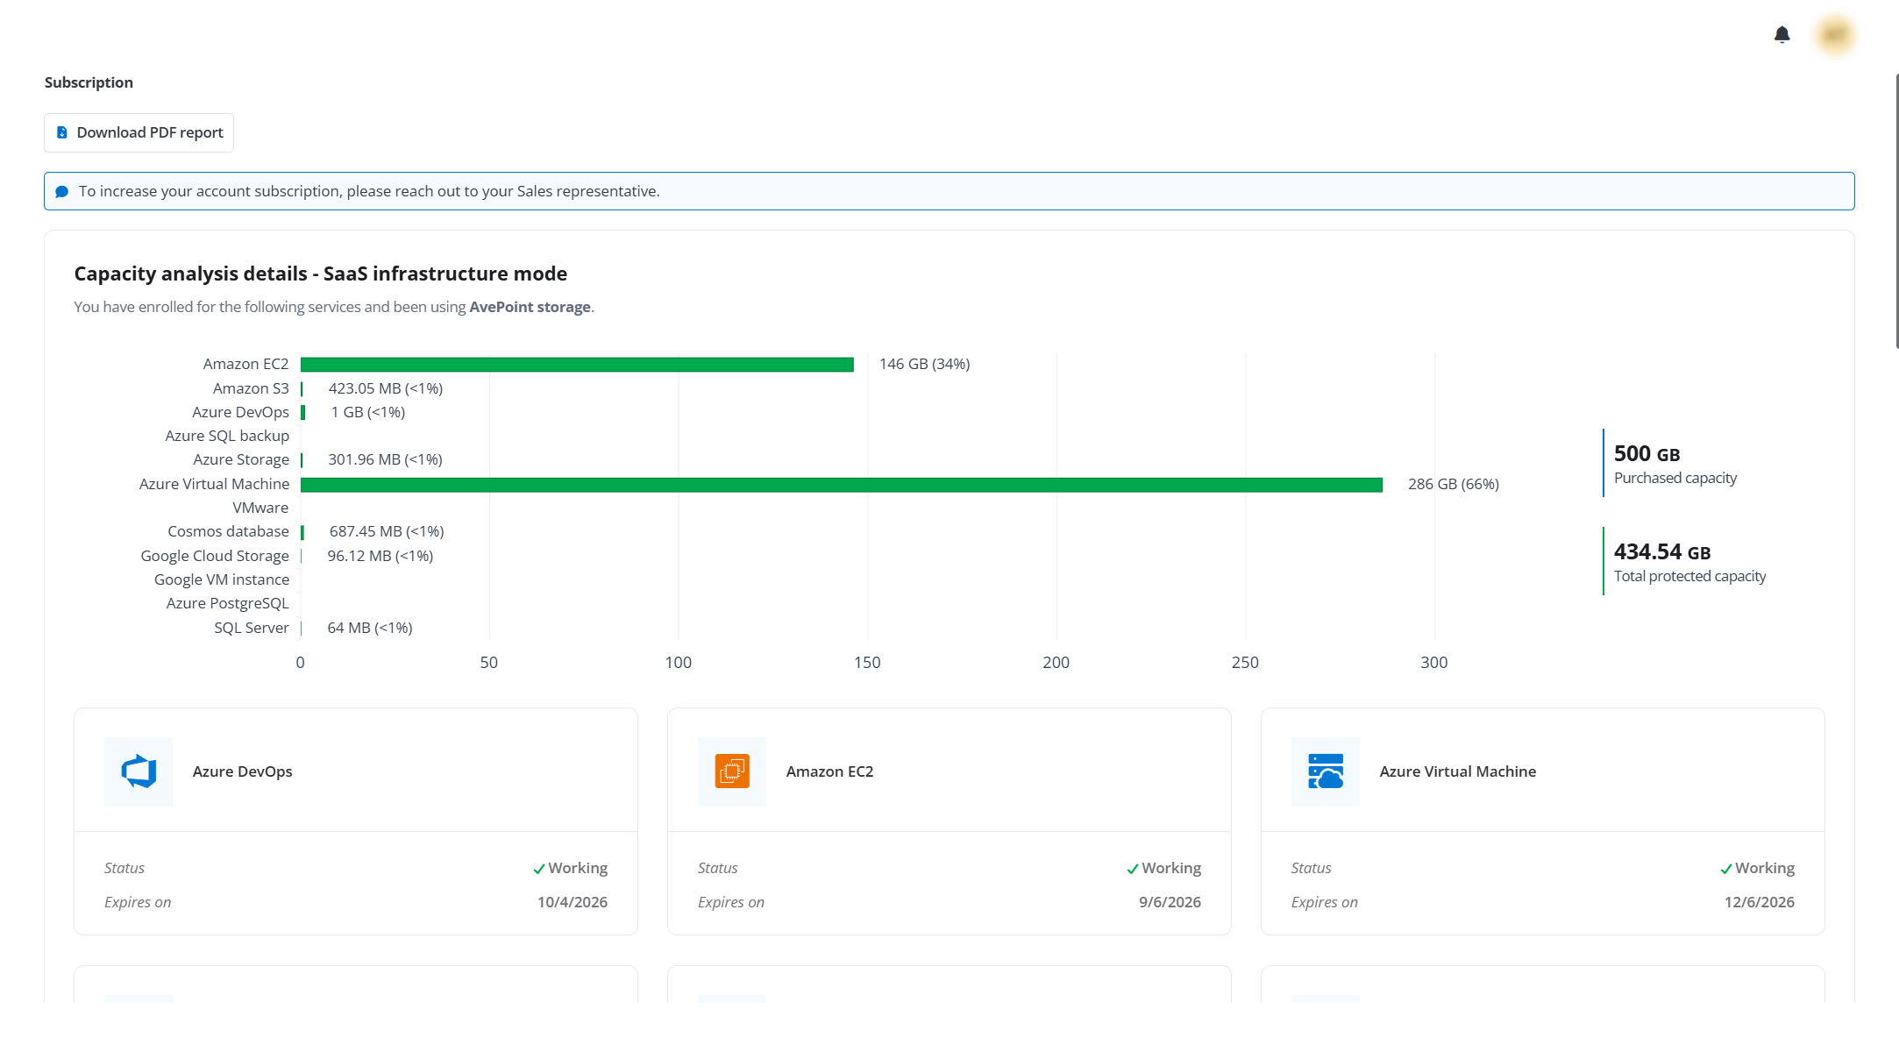Select the Amazon EC2 green bar
Screen dimensions: 1899x1052
pyautogui.click(x=577, y=364)
